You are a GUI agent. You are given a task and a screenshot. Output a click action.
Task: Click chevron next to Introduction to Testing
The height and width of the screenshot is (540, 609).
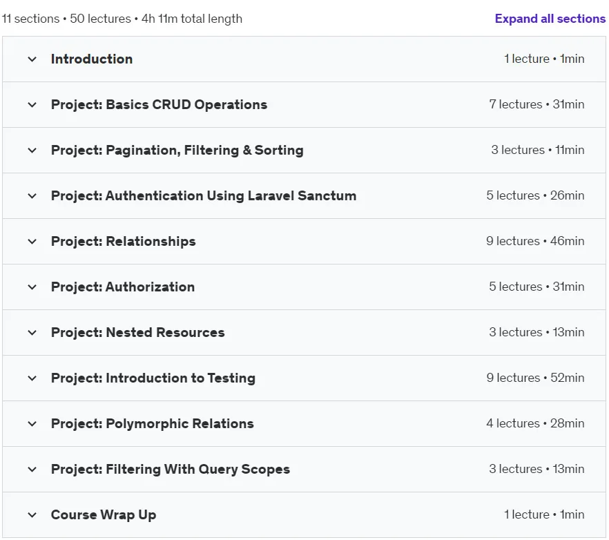[x=32, y=378]
